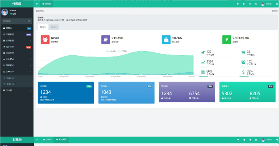Click the 1043 value on the light blue card
The height and width of the screenshot is (146, 279).
click(x=106, y=92)
